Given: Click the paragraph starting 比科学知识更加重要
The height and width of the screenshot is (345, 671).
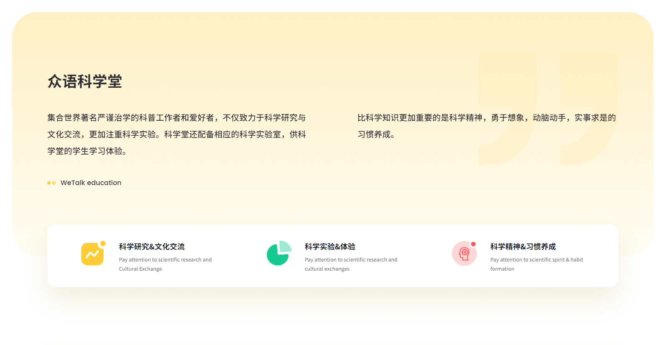Looking at the screenshot, I should point(486,126).
